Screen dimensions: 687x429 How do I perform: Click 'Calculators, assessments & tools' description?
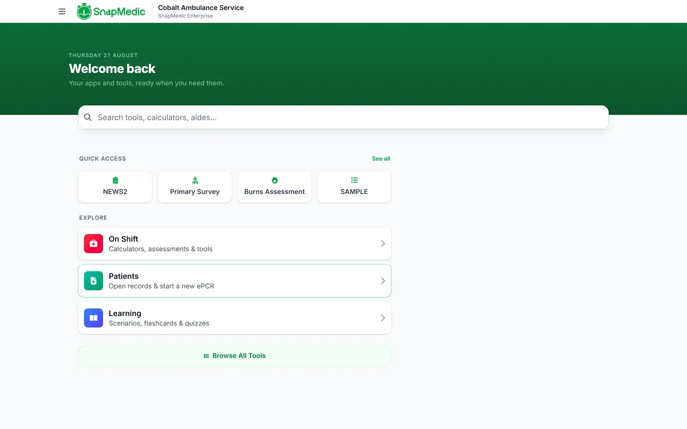point(161,249)
